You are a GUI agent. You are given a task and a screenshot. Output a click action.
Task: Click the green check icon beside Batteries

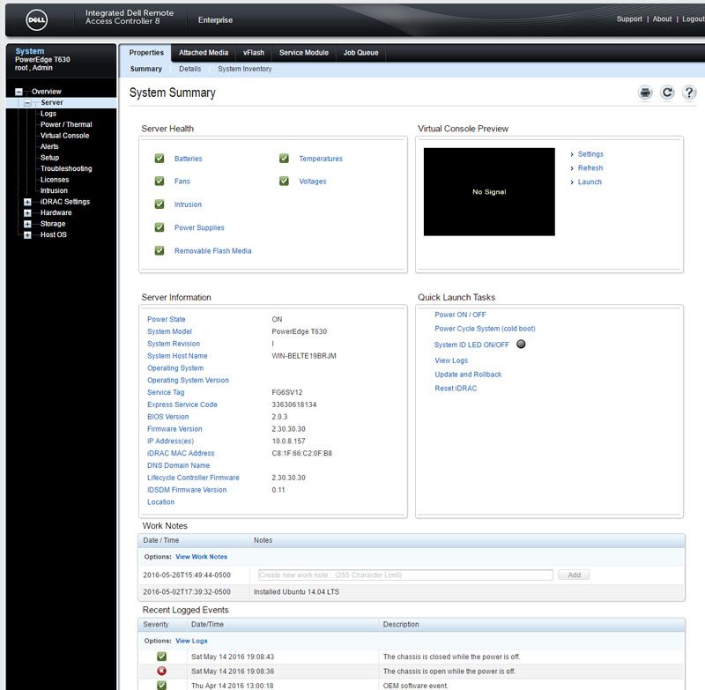click(x=160, y=159)
